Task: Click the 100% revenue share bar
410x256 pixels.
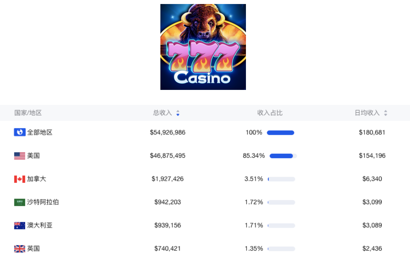Action: click(280, 133)
